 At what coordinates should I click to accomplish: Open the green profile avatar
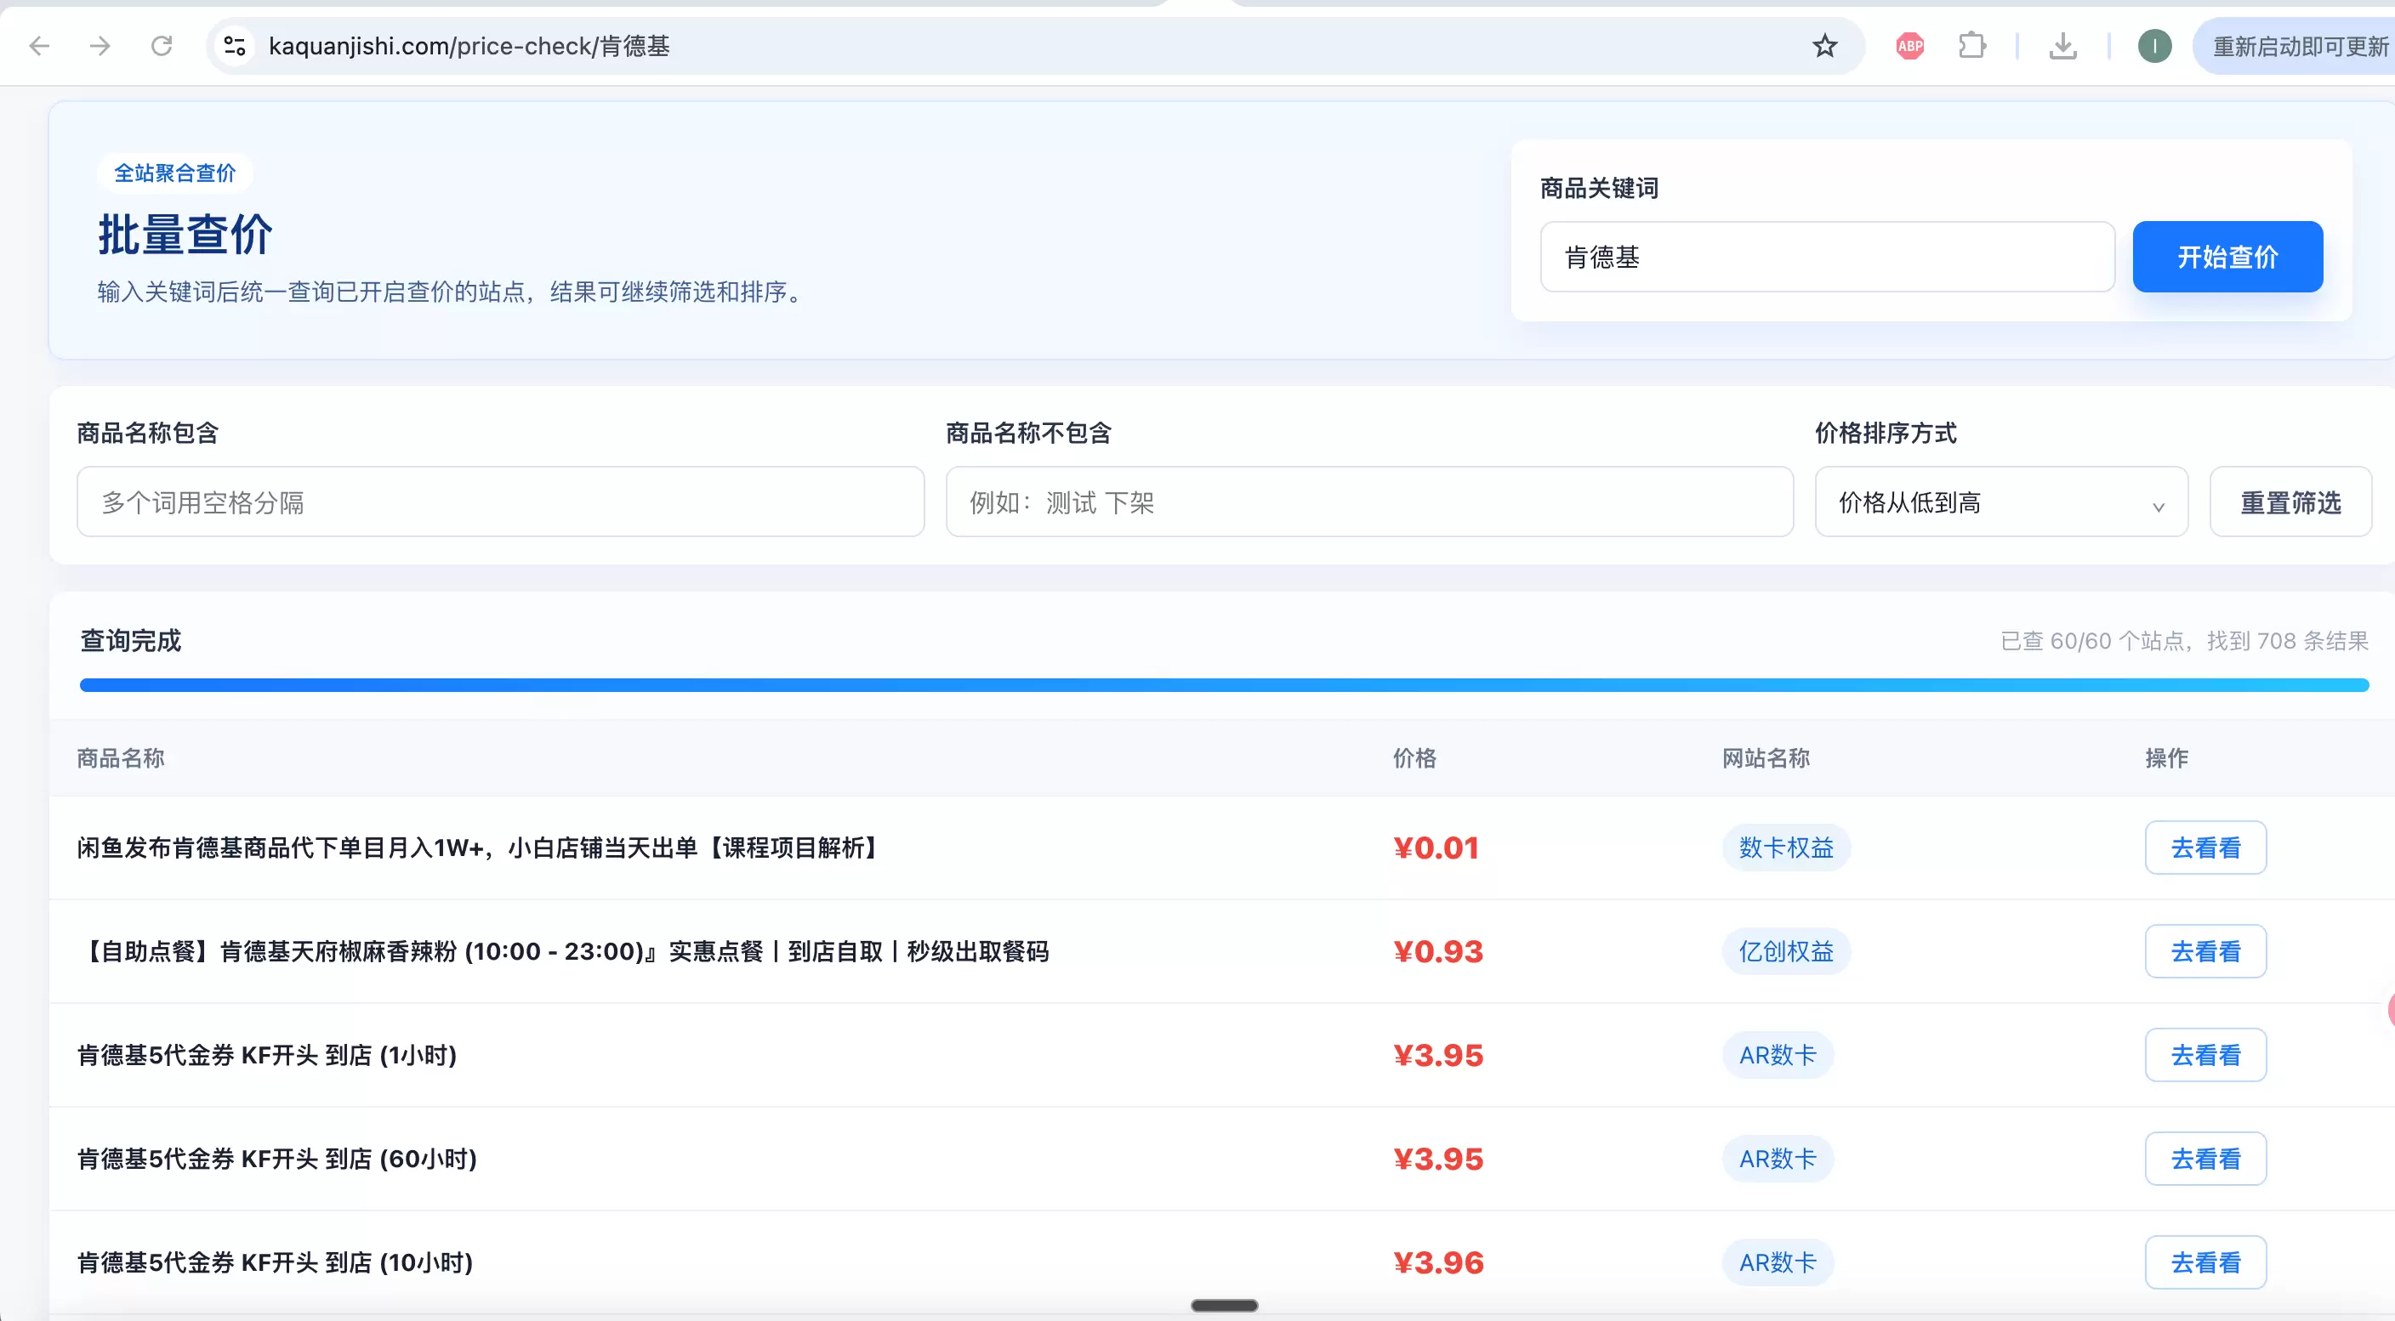click(2154, 46)
